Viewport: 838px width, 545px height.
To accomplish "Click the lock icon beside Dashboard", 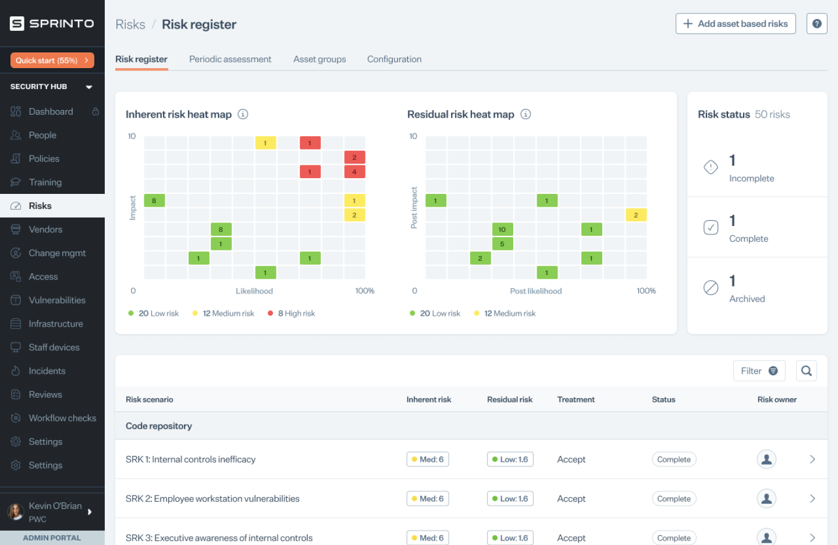I will click(95, 111).
